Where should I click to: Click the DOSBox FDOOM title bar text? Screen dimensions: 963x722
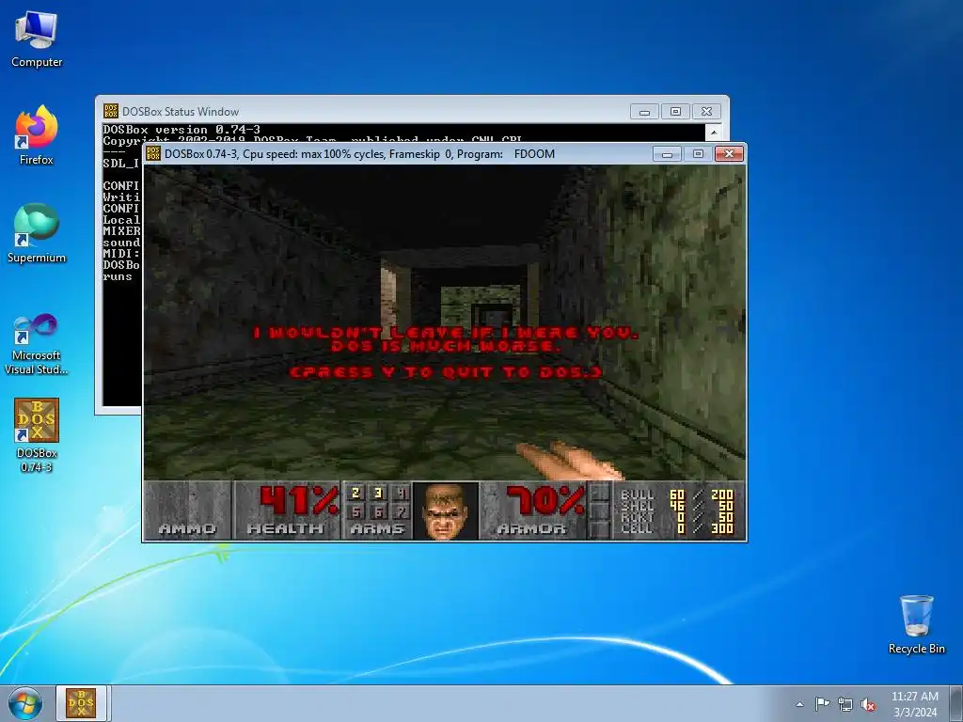click(359, 154)
